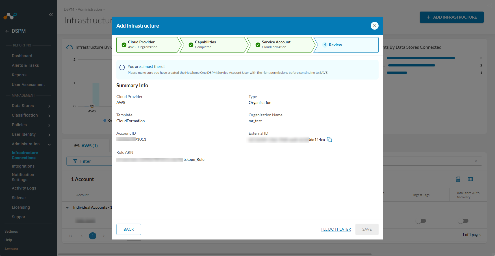Open the Dashboard page
Screen dimensions: 495x256
click(22, 56)
